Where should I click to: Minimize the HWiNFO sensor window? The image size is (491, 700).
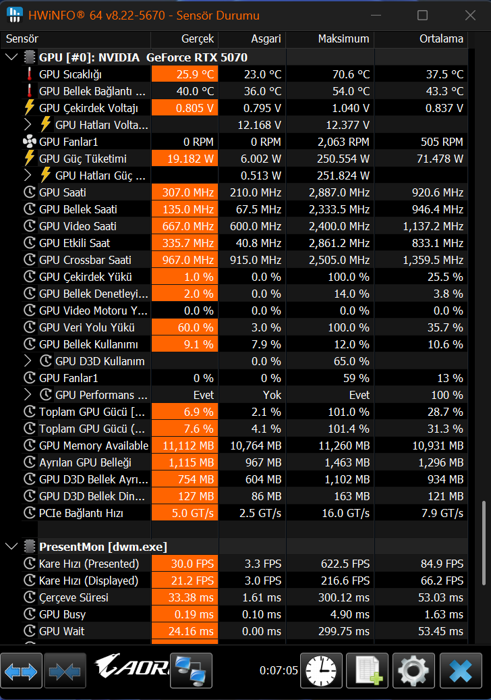pyautogui.click(x=376, y=15)
